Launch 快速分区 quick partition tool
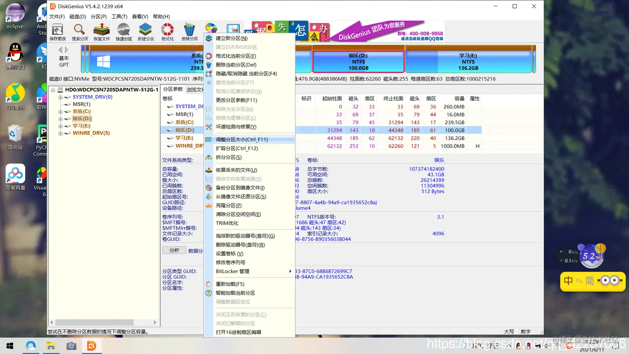Viewport: 629px width, 354px height. [123, 31]
